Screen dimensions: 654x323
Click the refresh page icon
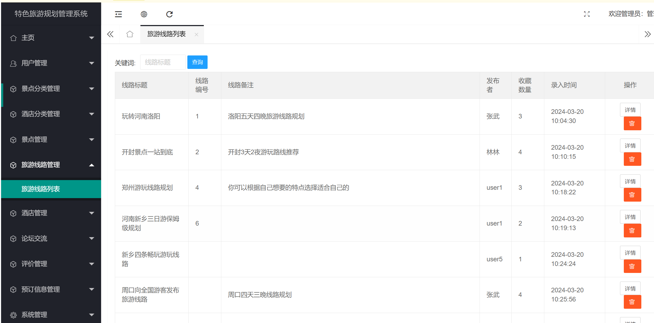coord(169,14)
